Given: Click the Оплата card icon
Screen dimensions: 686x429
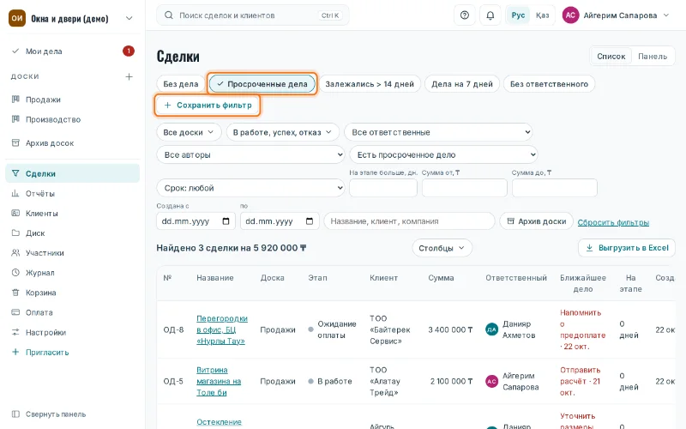Looking at the screenshot, I should tap(15, 312).
